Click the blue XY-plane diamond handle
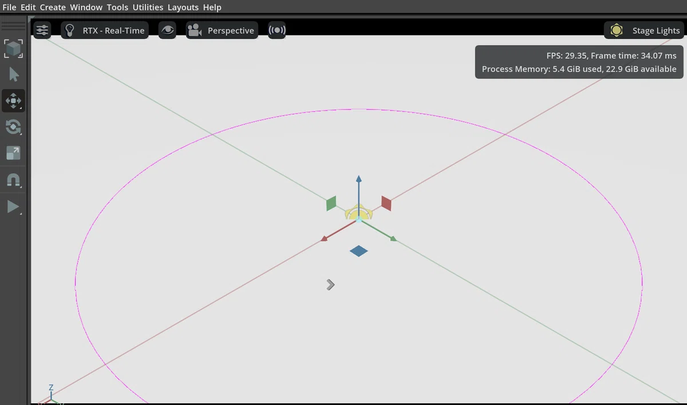The height and width of the screenshot is (405, 687). pos(358,251)
